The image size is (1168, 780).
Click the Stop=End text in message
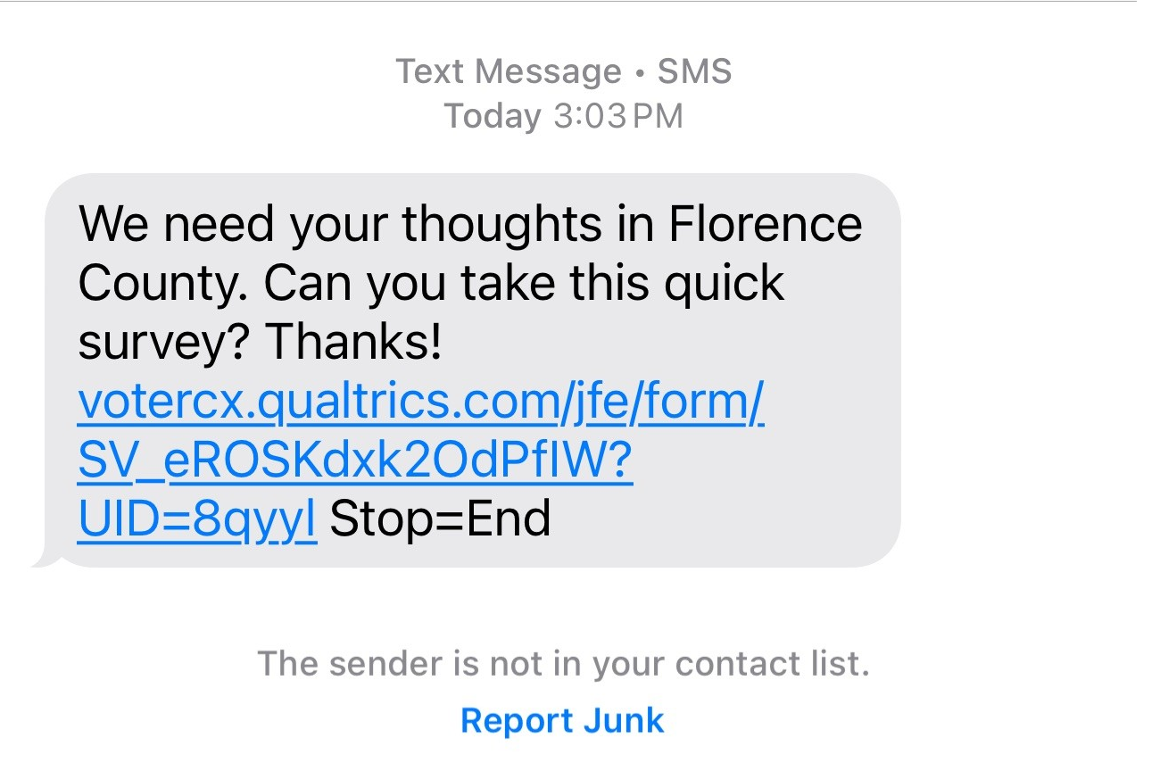point(440,519)
